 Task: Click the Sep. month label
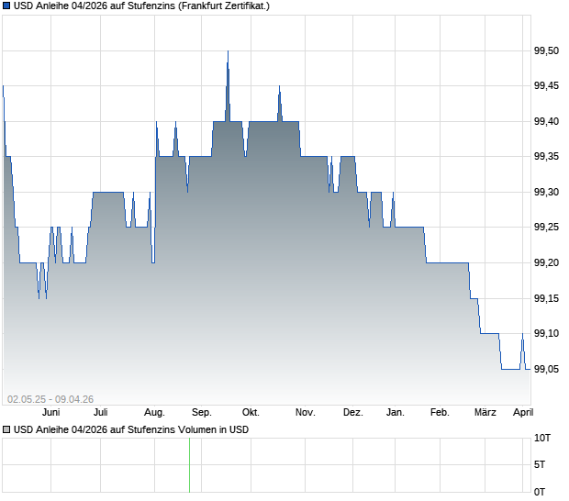[201, 413]
